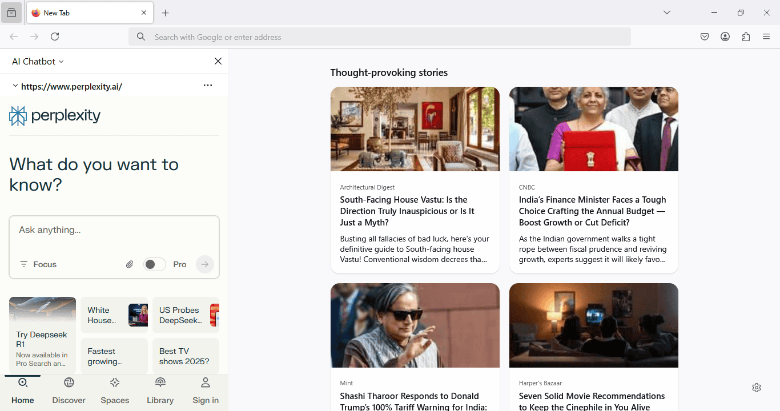The image size is (780, 411).
Task: Click the CNBC source label
Action: pyautogui.click(x=527, y=187)
